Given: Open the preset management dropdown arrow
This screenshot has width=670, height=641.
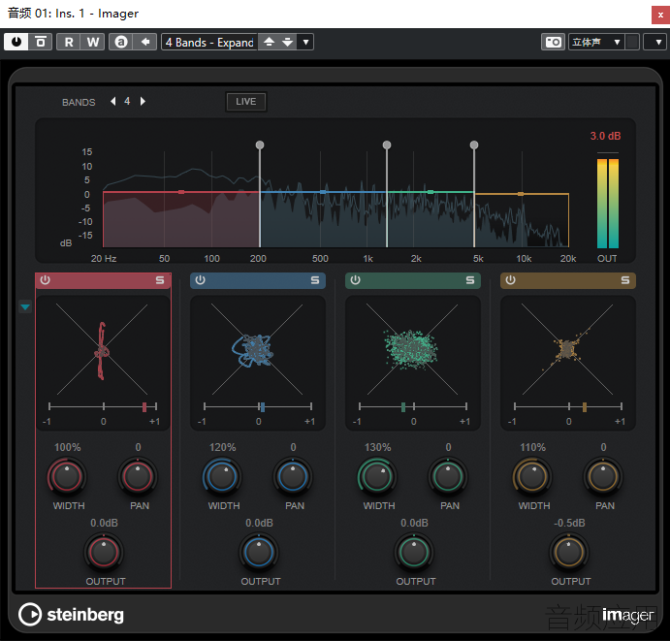Looking at the screenshot, I should click(x=305, y=42).
